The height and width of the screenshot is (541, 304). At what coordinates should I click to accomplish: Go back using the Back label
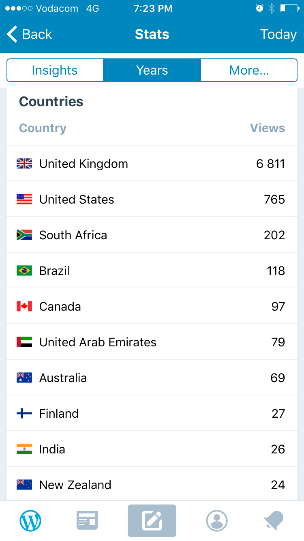[x=37, y=34]
